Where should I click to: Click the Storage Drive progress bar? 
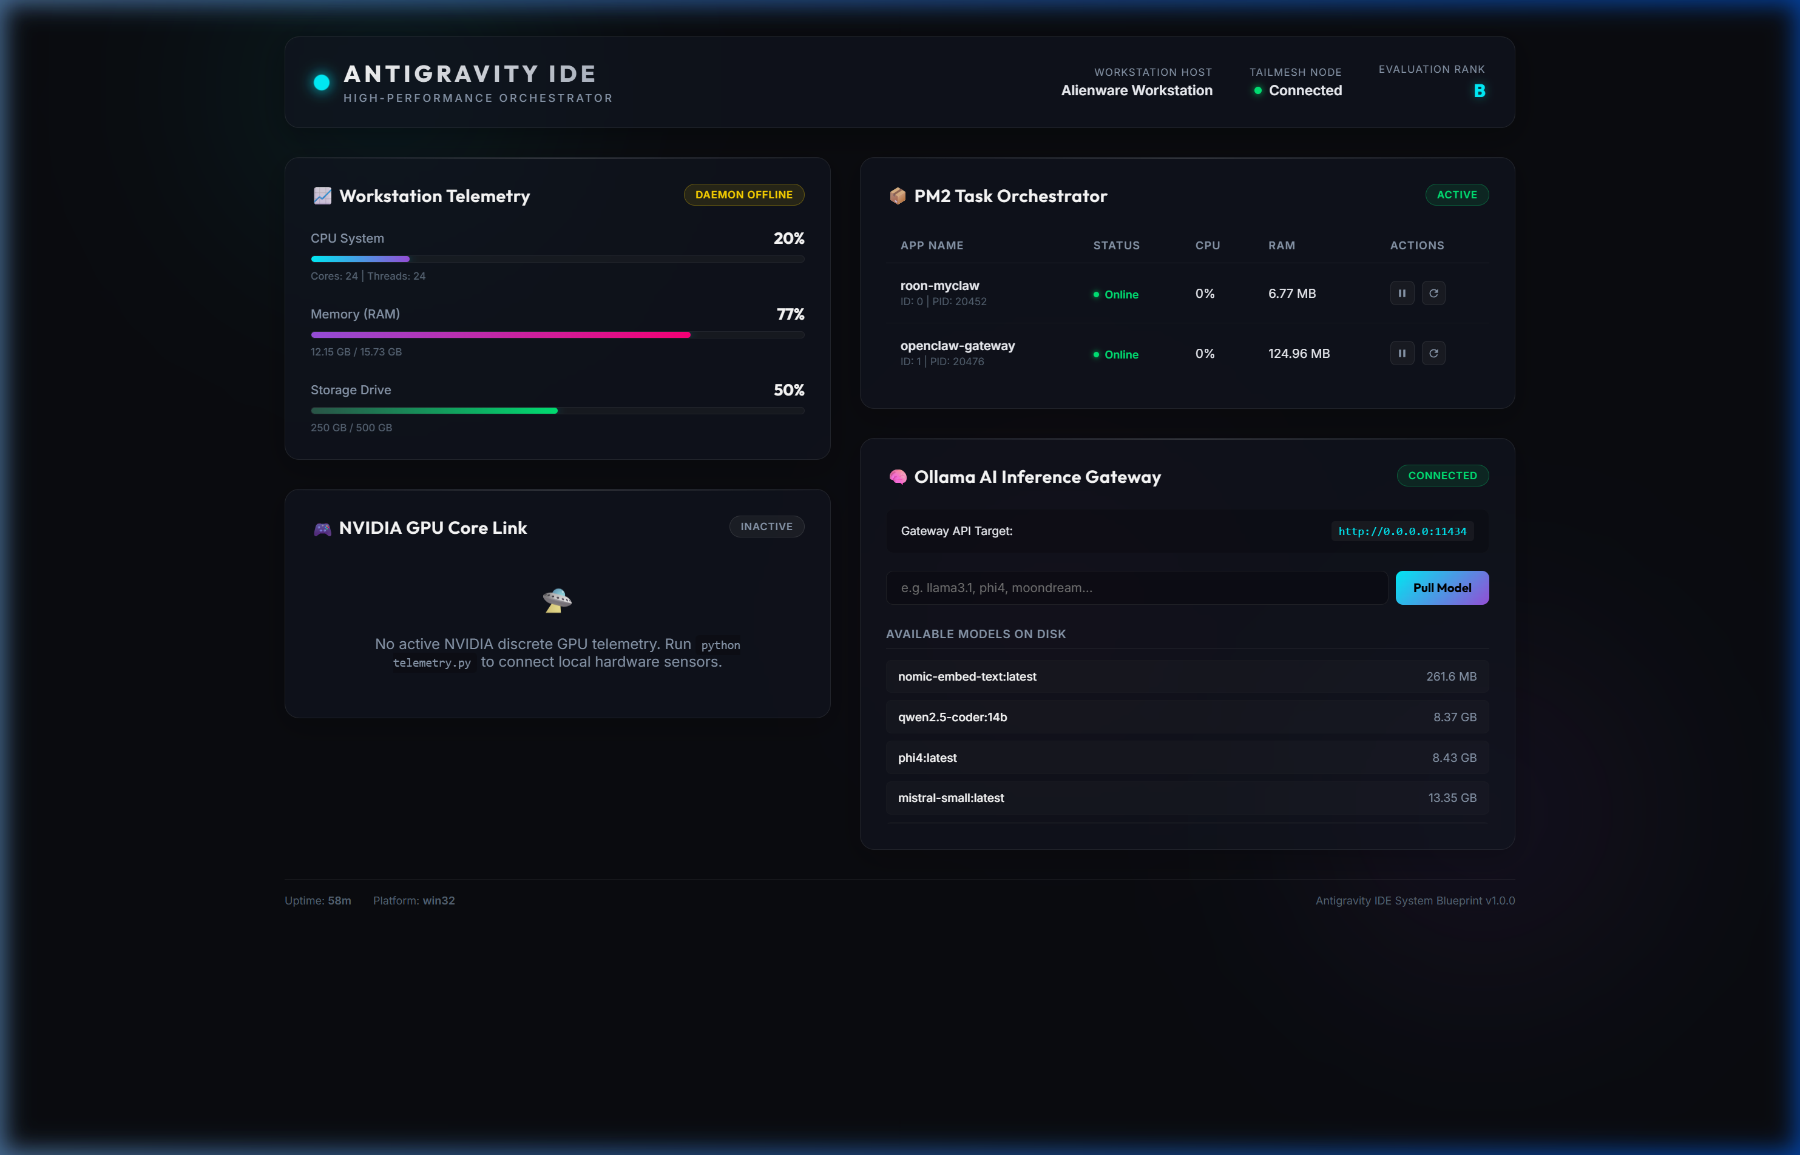[x=558, y=410]
